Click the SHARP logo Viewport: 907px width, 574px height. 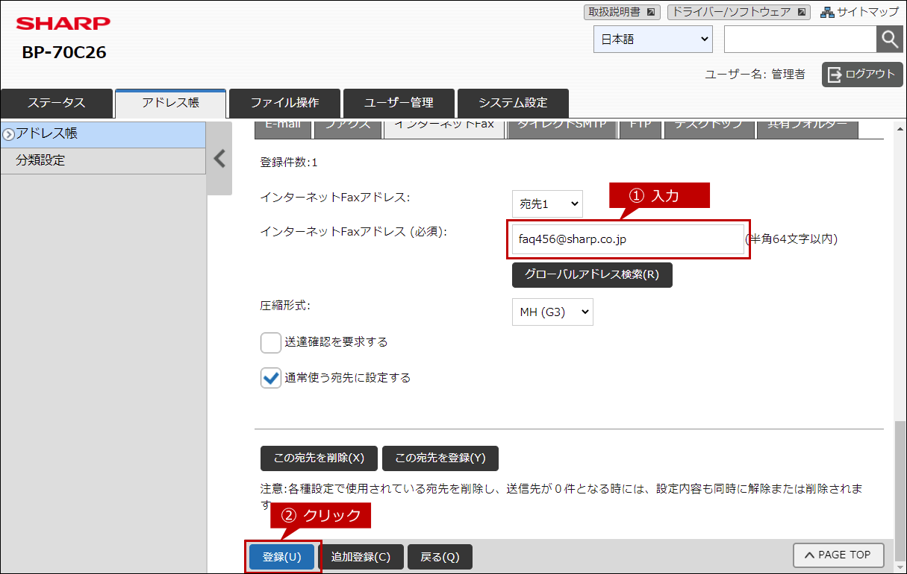click(63, 24)
